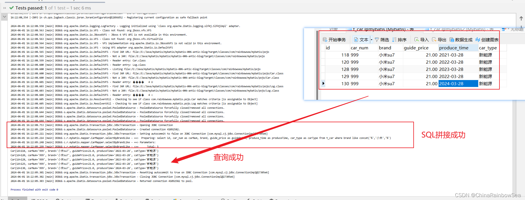Click the green tests passed checkmark
The image size is (525, 200).
(11, 8)
